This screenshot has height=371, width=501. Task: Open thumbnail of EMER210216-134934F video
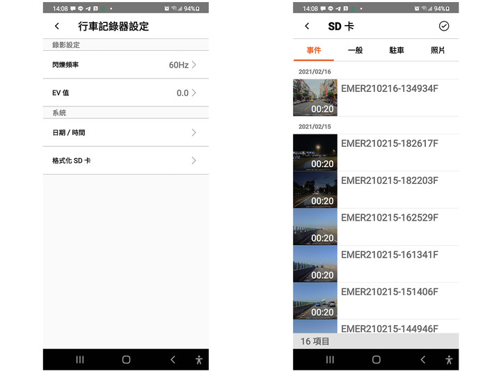pos(315,97)
